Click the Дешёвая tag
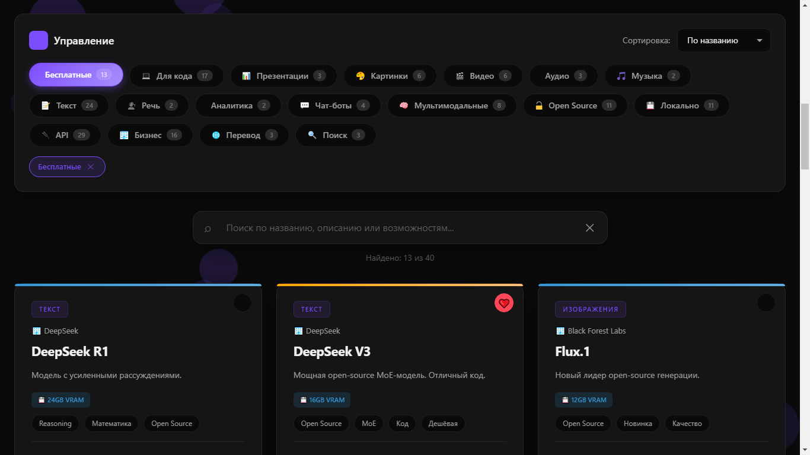 pos(444,424)
